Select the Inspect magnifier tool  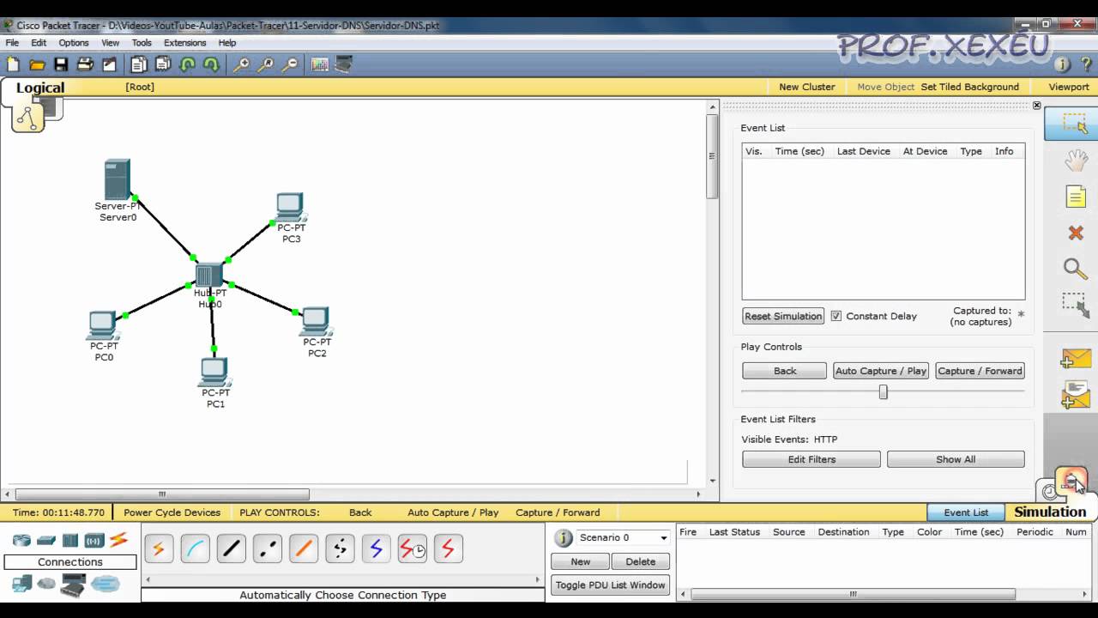pos(1076,269)
